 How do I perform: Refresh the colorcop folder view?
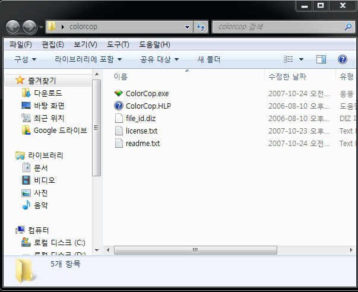(201, 27)
